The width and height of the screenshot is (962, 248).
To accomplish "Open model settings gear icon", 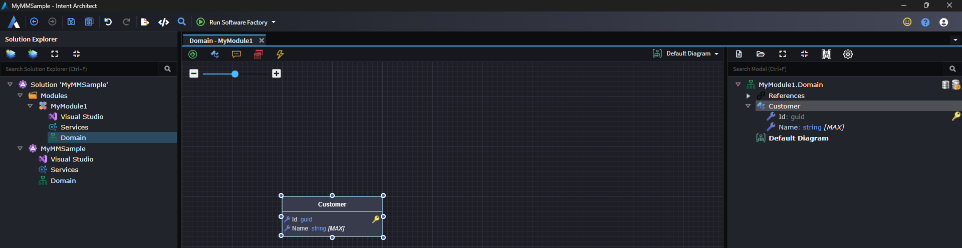I will click(x=848, y=54).
